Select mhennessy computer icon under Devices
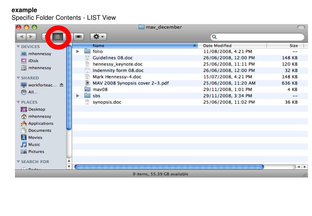Screen dimensions: 312x216 tap(24, 54)
